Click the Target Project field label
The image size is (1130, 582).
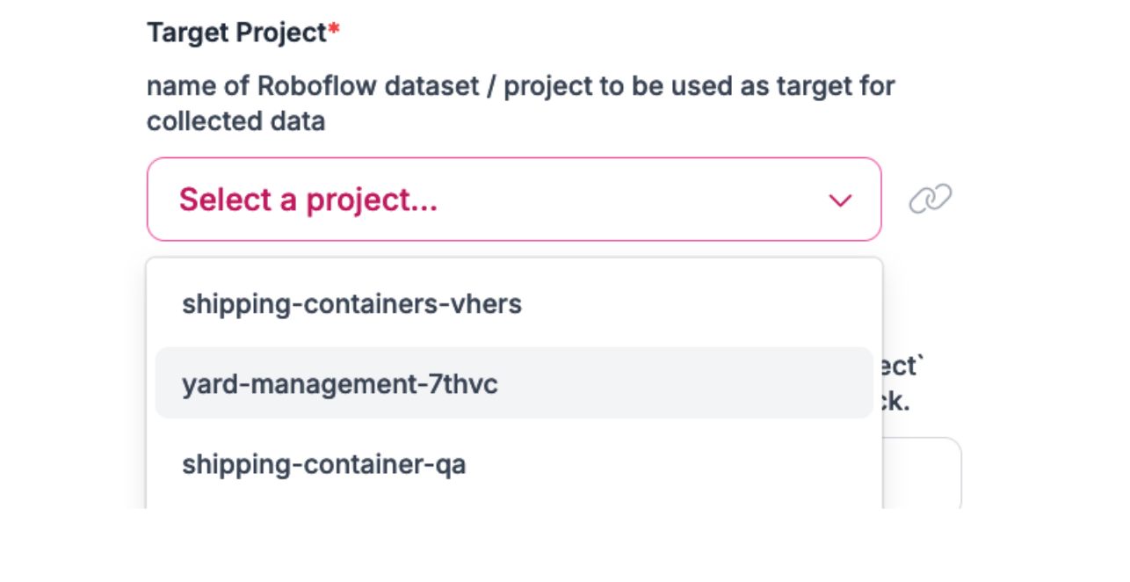click(236, 33)
